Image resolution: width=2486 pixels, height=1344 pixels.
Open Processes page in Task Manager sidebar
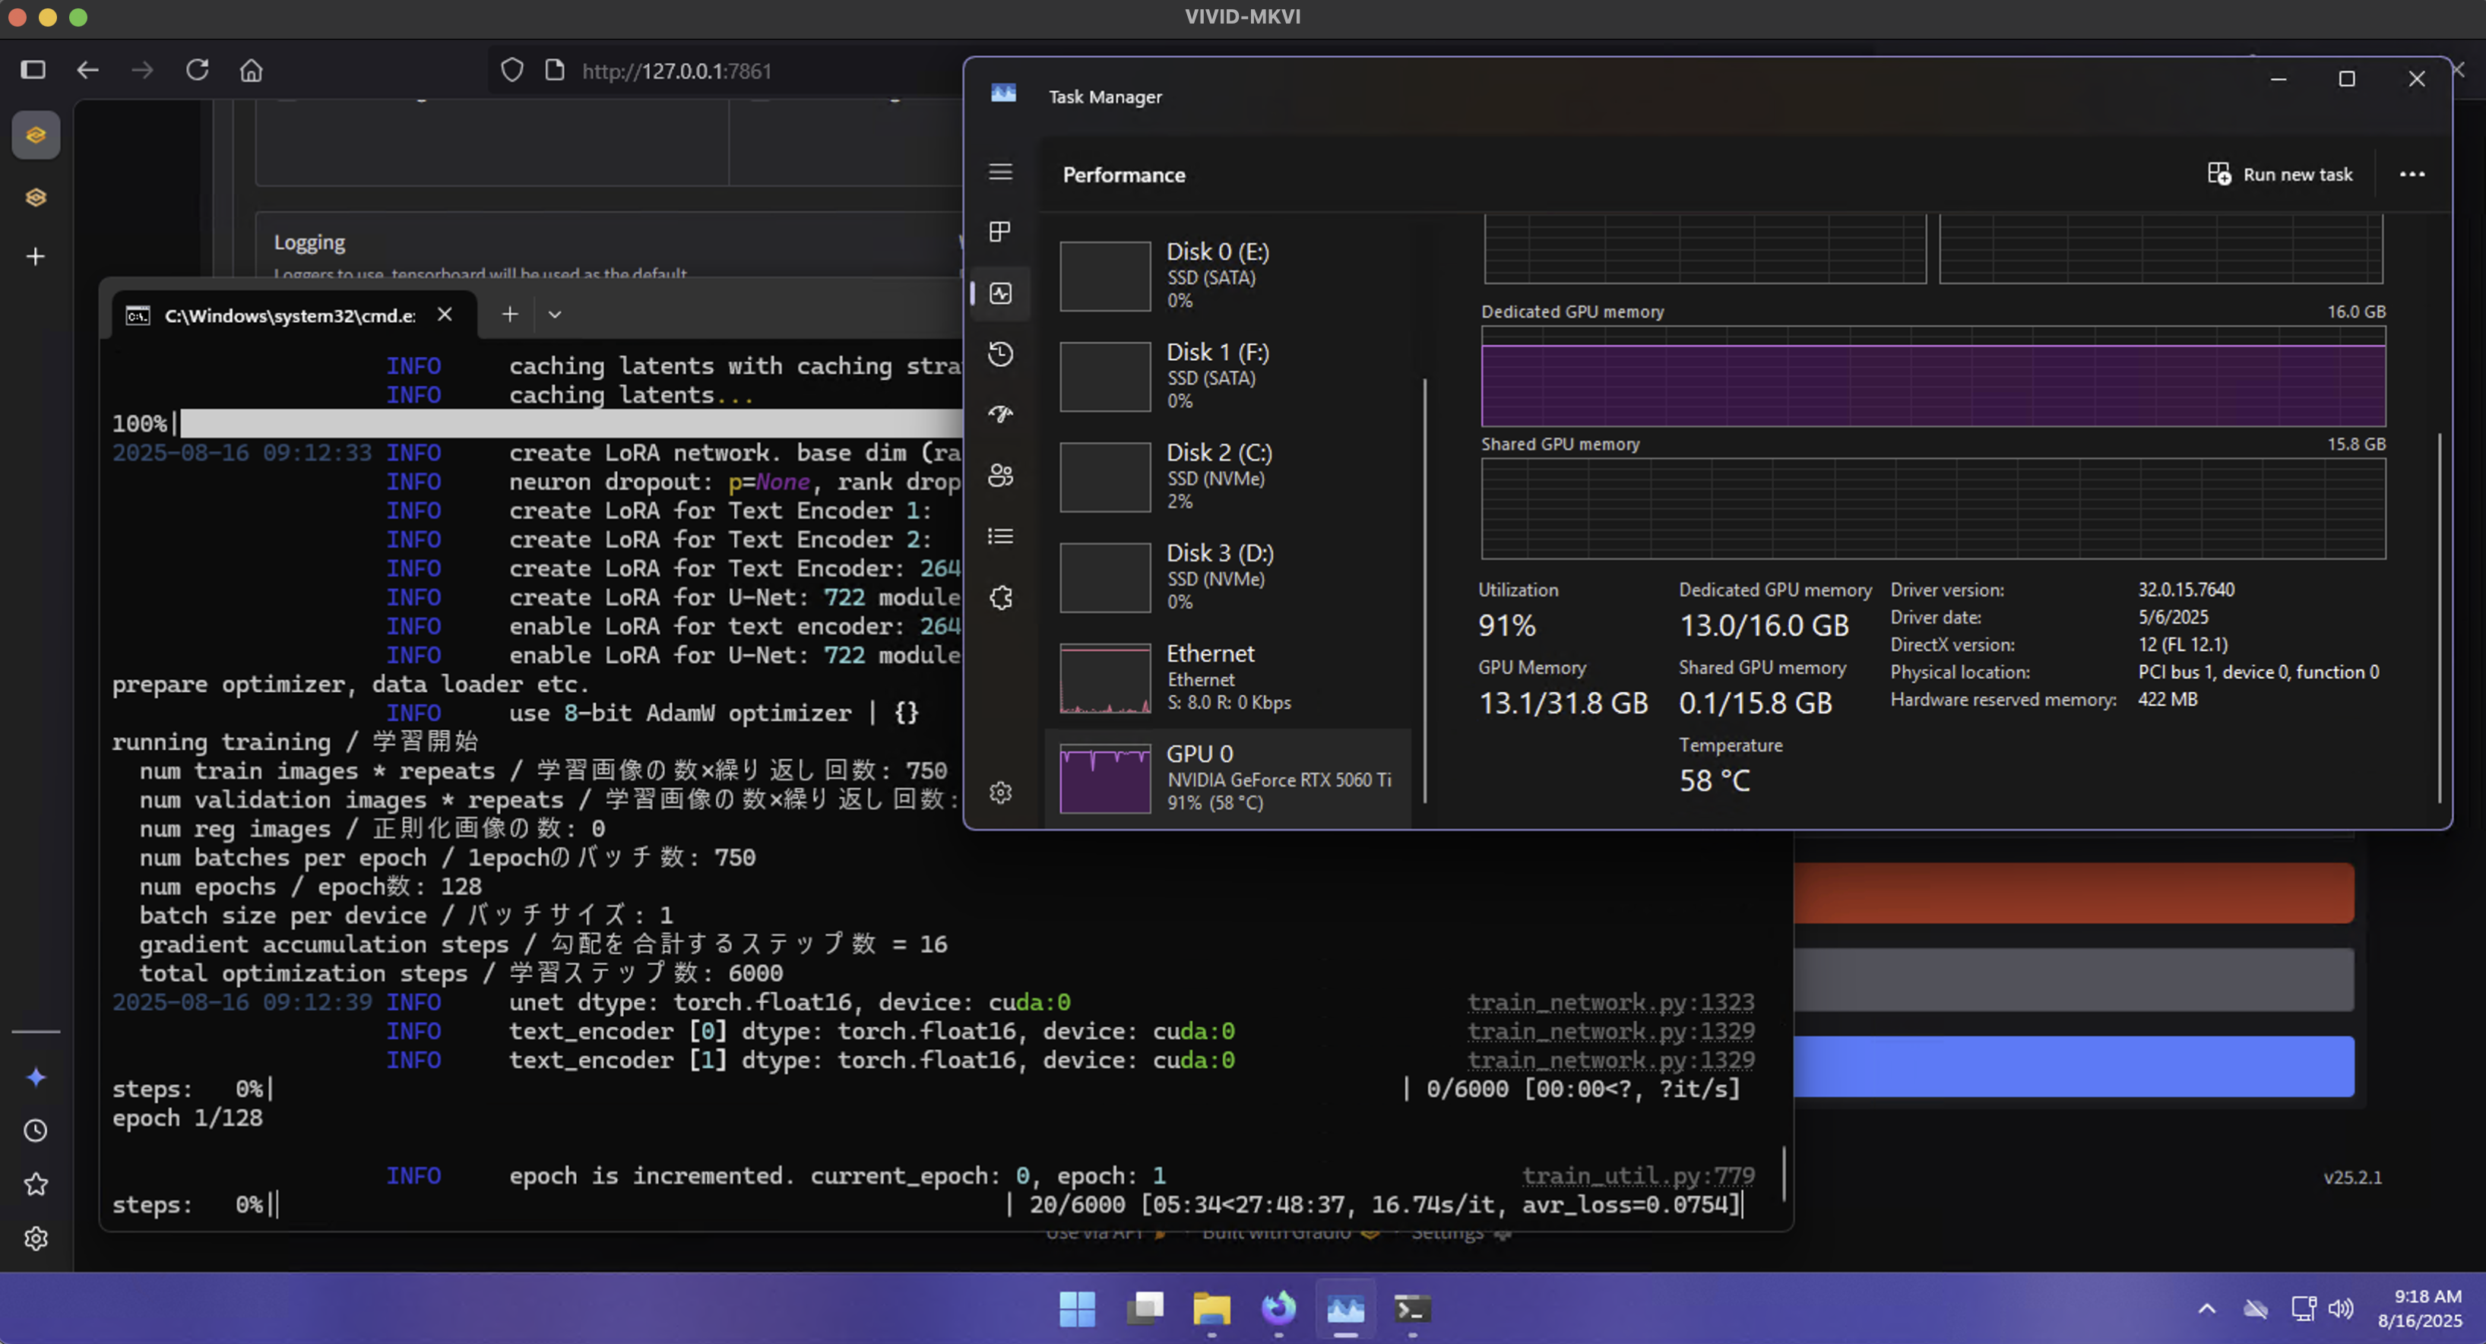tap(1001, 232)
